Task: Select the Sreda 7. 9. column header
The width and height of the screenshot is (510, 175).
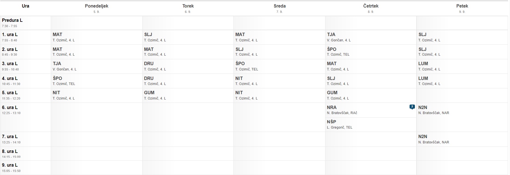Action: click(x=279, y=8)
